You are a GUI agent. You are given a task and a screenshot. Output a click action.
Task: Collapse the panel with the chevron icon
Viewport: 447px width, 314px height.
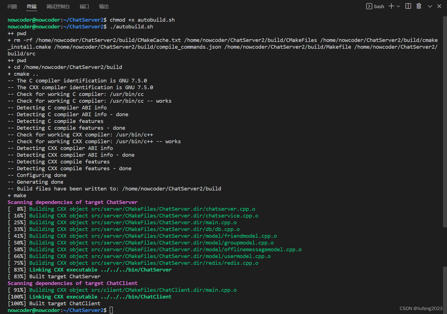tap(430, 6)
